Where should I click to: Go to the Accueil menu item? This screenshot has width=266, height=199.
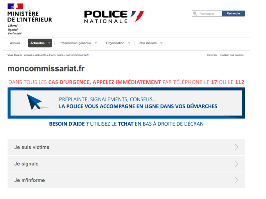tap(15, 43)
